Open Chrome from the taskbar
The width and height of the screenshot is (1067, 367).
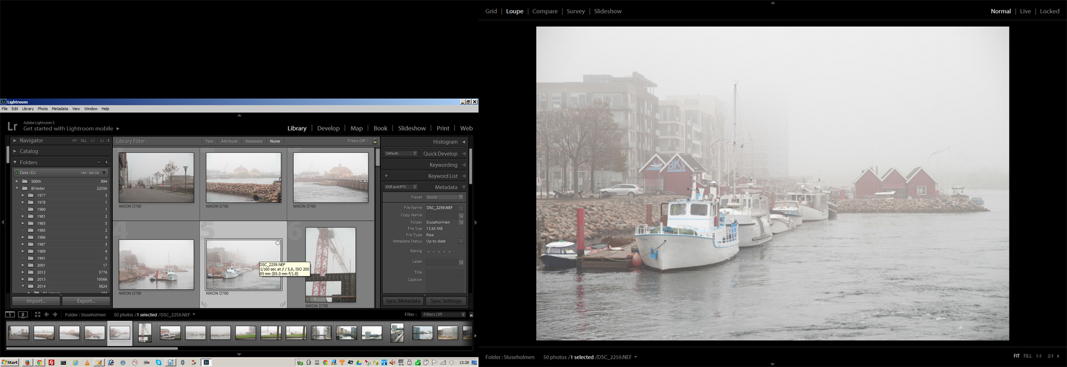pos(40,362)
